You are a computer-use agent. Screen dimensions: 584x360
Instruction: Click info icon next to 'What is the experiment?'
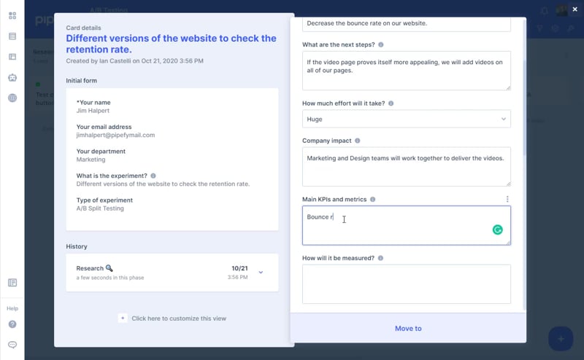click(x=153, y=176)
